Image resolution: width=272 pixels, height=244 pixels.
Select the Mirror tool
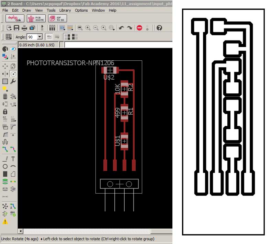click(x=5, y=74)
